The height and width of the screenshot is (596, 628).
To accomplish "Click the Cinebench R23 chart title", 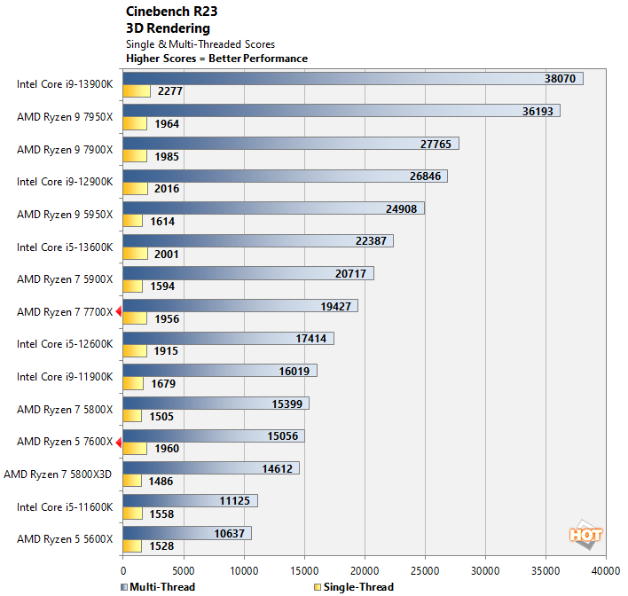I will pyautogui.click(x=171, y=12).
